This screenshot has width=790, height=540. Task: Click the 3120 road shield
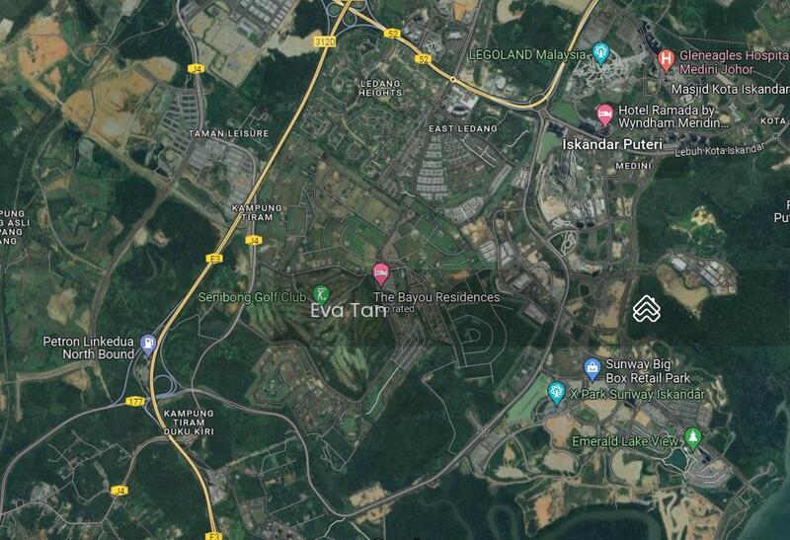point(325,41)
